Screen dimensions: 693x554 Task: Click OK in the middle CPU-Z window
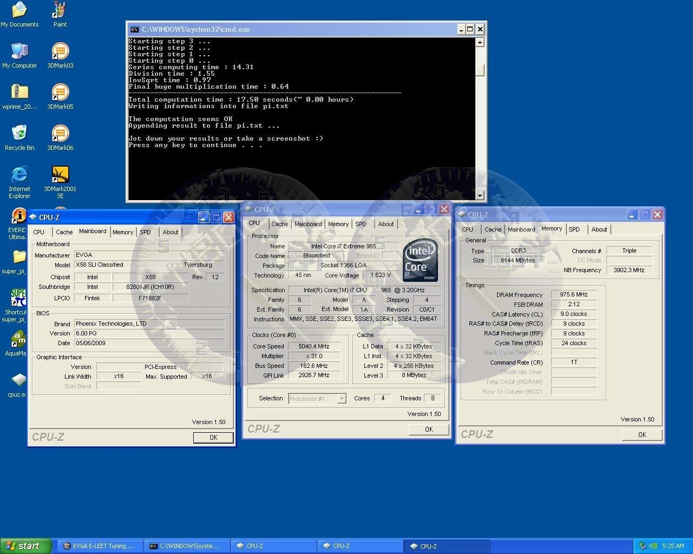pos(429,429)
